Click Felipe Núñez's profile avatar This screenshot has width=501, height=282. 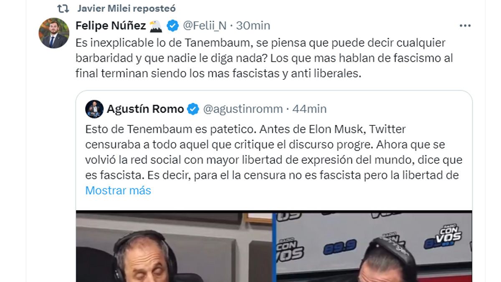pos(54,33)
